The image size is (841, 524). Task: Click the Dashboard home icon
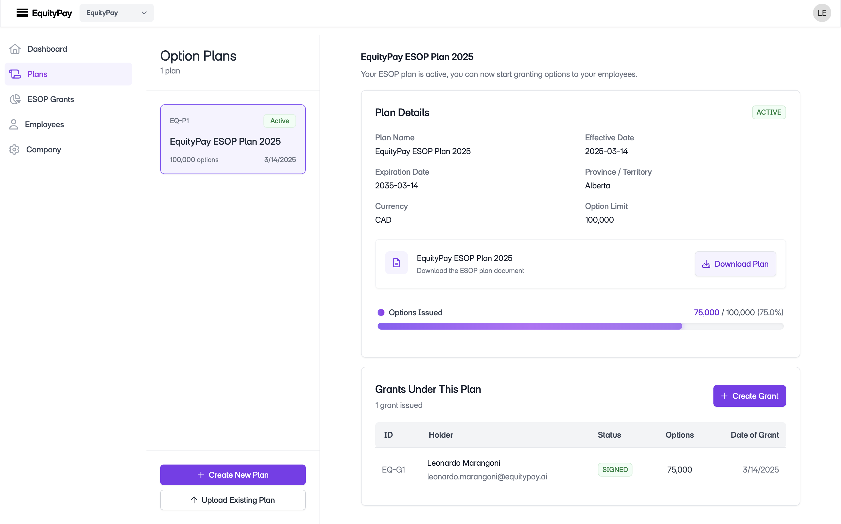click(x=15, y=49)
